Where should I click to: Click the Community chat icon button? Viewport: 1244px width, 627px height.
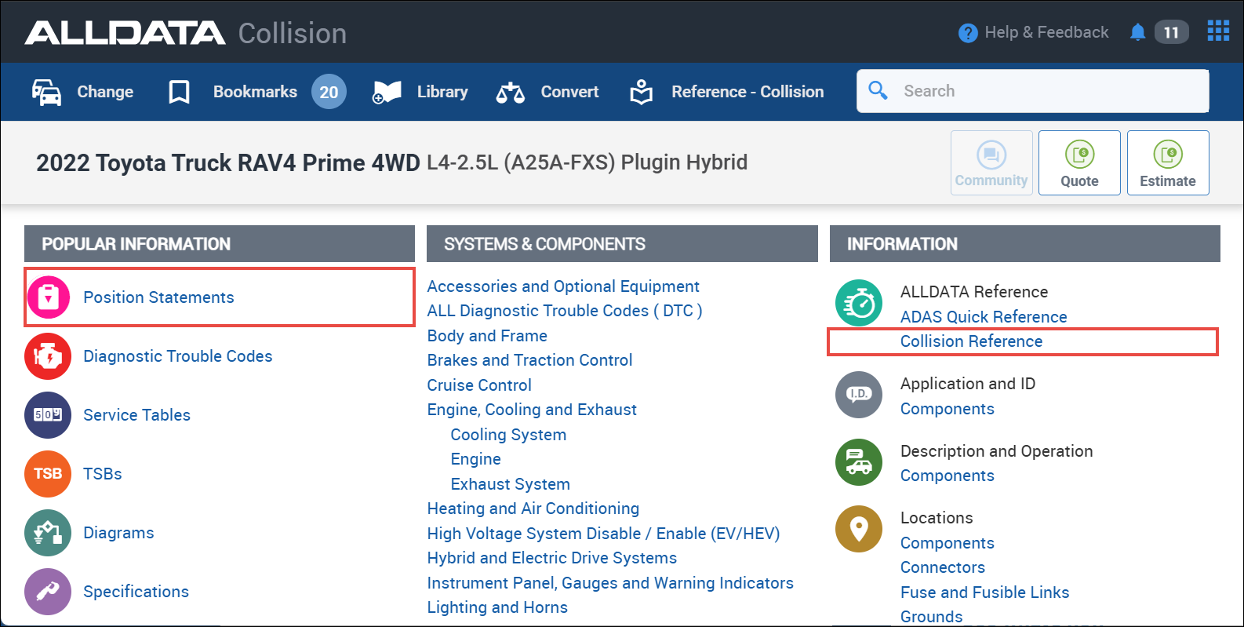[991, 162]
